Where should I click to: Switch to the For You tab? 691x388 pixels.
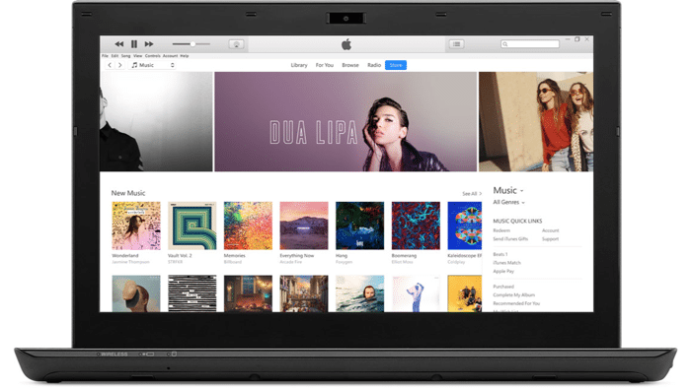325,65
